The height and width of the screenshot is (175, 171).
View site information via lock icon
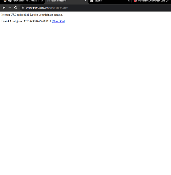point(23,7)
